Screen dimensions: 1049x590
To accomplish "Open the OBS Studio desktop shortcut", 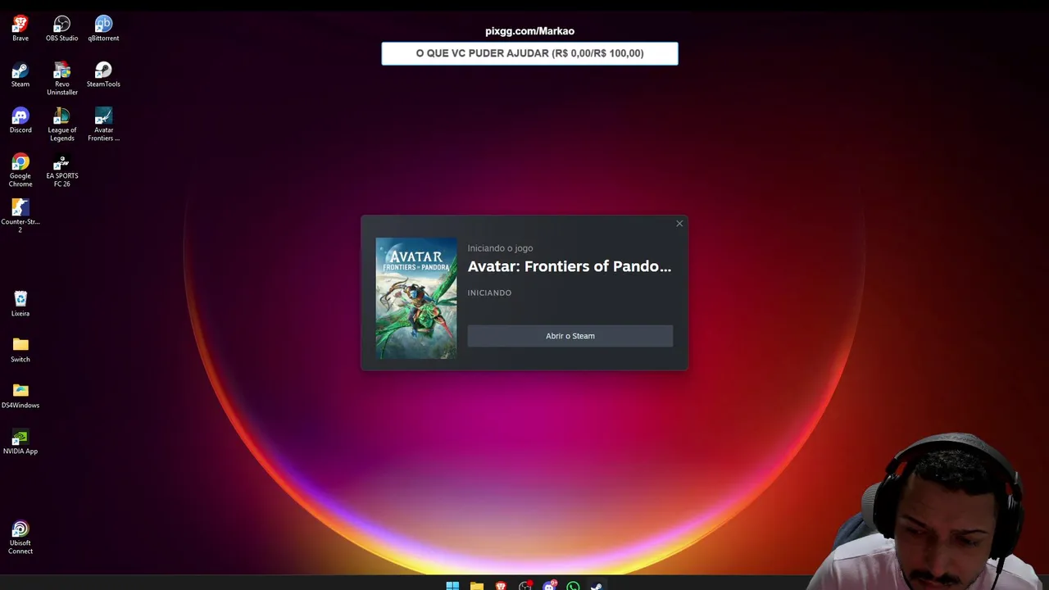I will coord(62,29).
